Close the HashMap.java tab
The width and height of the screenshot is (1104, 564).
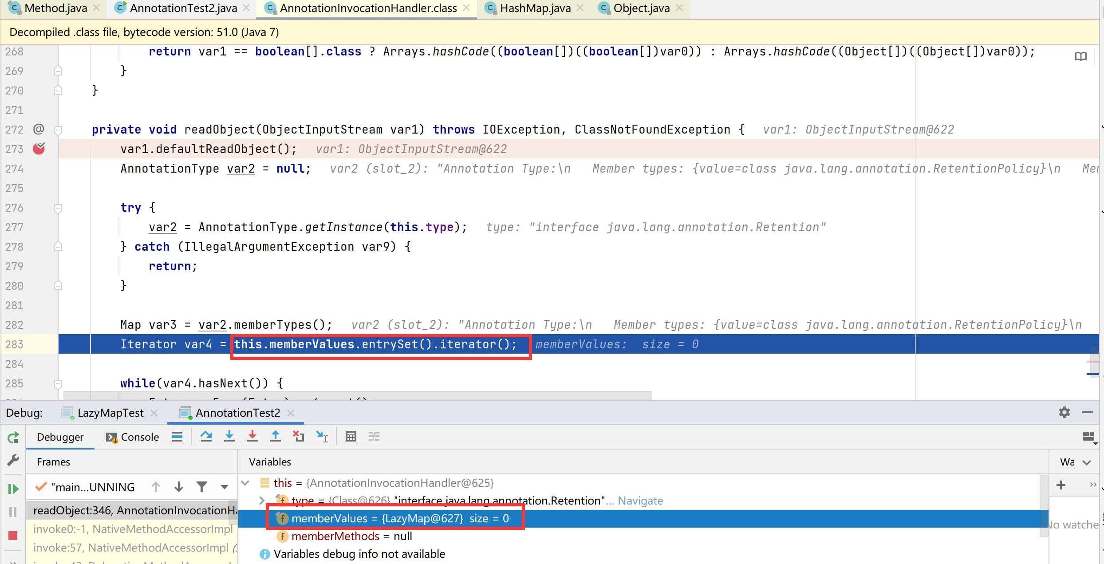[580, 8]
